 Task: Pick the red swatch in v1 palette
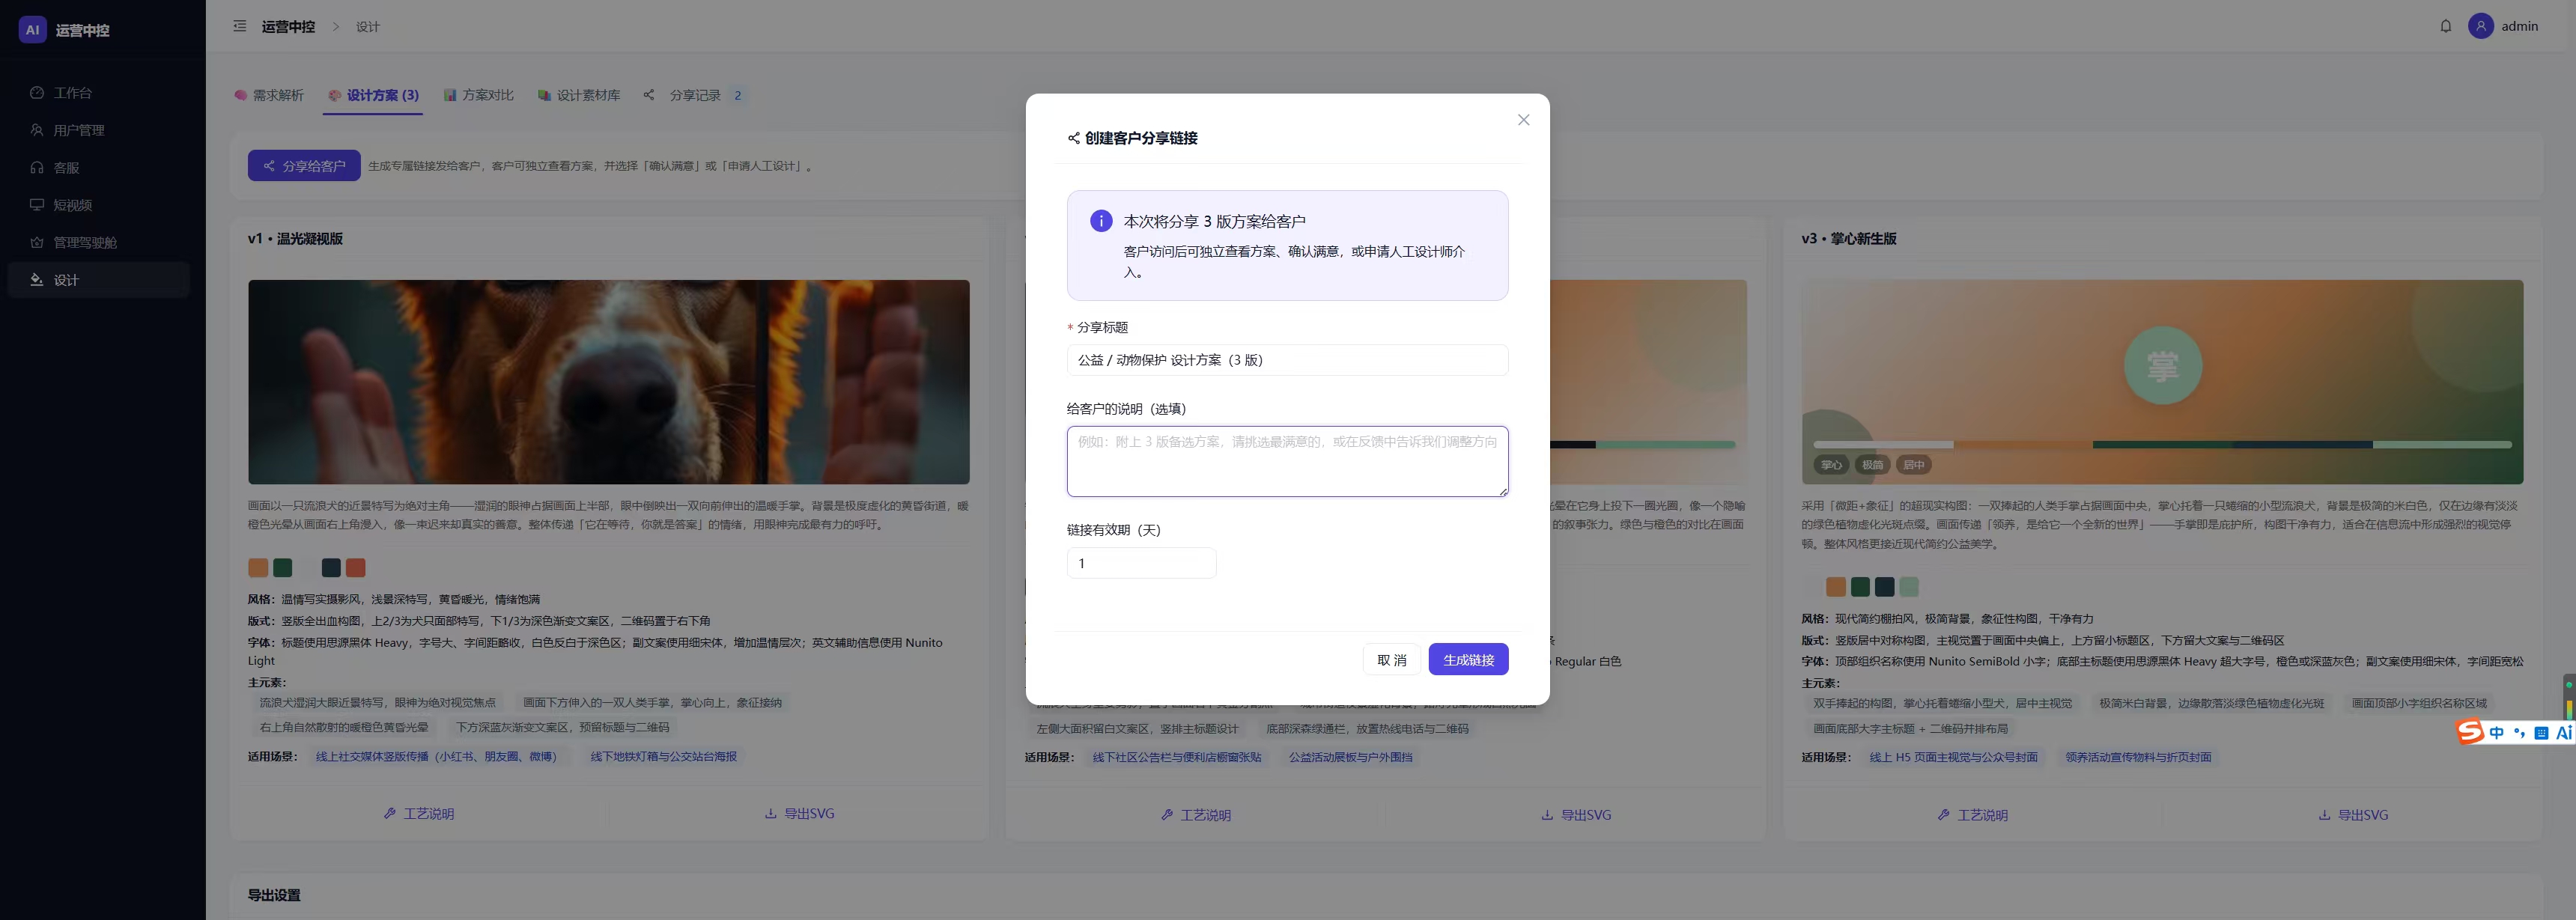coord(355,568)
